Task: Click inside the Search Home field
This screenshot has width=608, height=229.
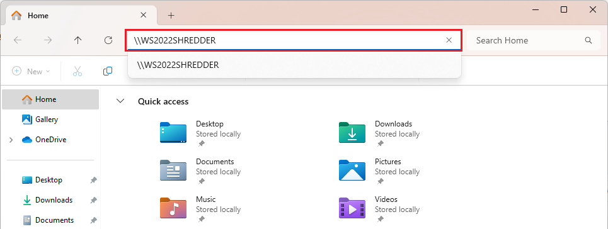Action: (529, 40)
